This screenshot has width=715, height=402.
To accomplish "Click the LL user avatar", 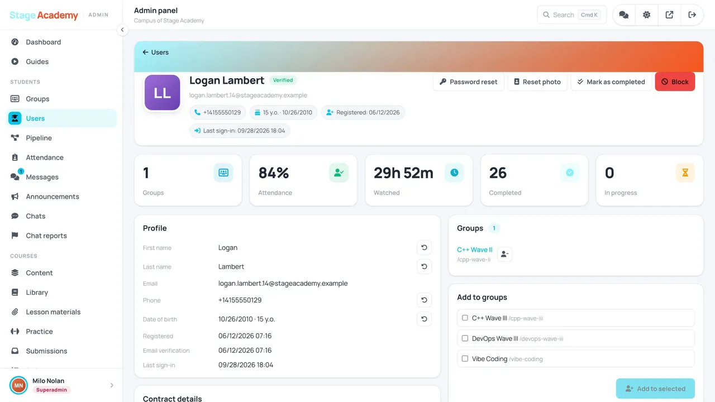I will point(162,93).
